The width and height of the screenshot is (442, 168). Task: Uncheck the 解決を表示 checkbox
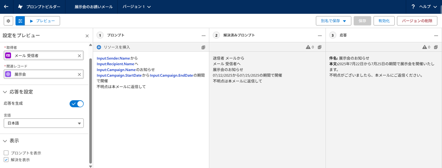click(x=6, y=160)
